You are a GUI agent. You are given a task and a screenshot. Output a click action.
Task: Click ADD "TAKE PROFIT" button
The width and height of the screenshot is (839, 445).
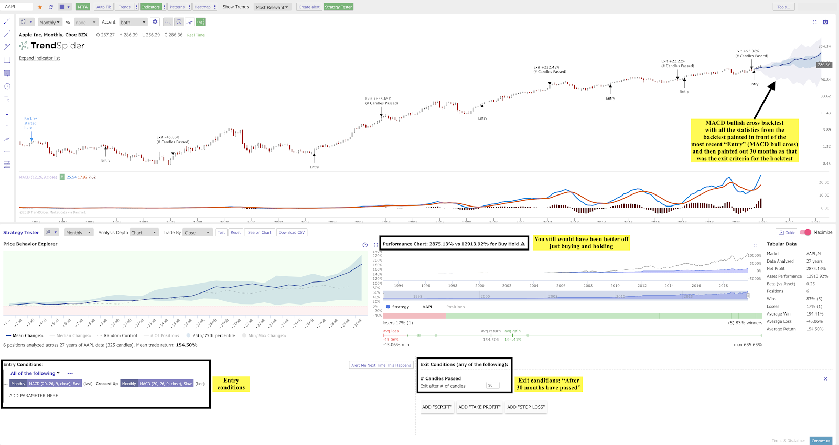click(x=479, y=407)
